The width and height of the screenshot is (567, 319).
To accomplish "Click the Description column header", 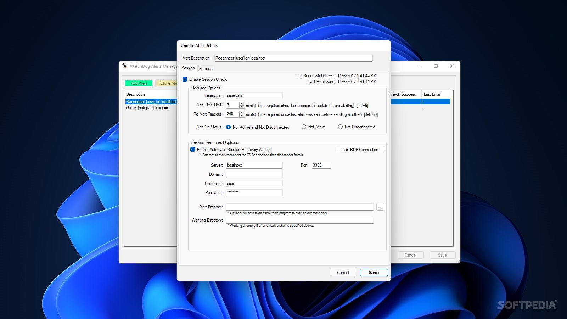I will point(151,94).
